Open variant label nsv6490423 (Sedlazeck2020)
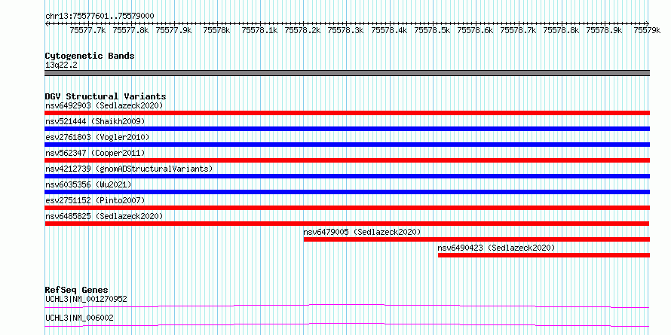 coord(496,248)
